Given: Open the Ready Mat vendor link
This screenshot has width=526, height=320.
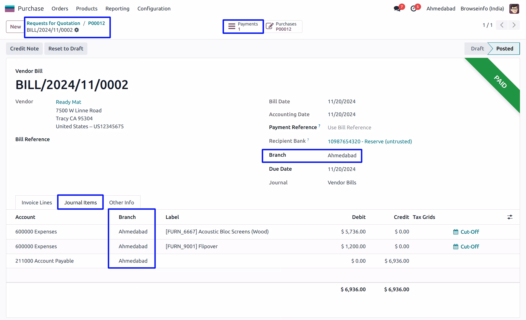Looking at the screenshot, I should (68, 102).
